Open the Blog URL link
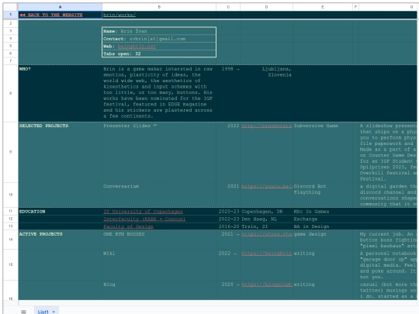Viewport: 419px width, 314px height. (x=266, y=285)
